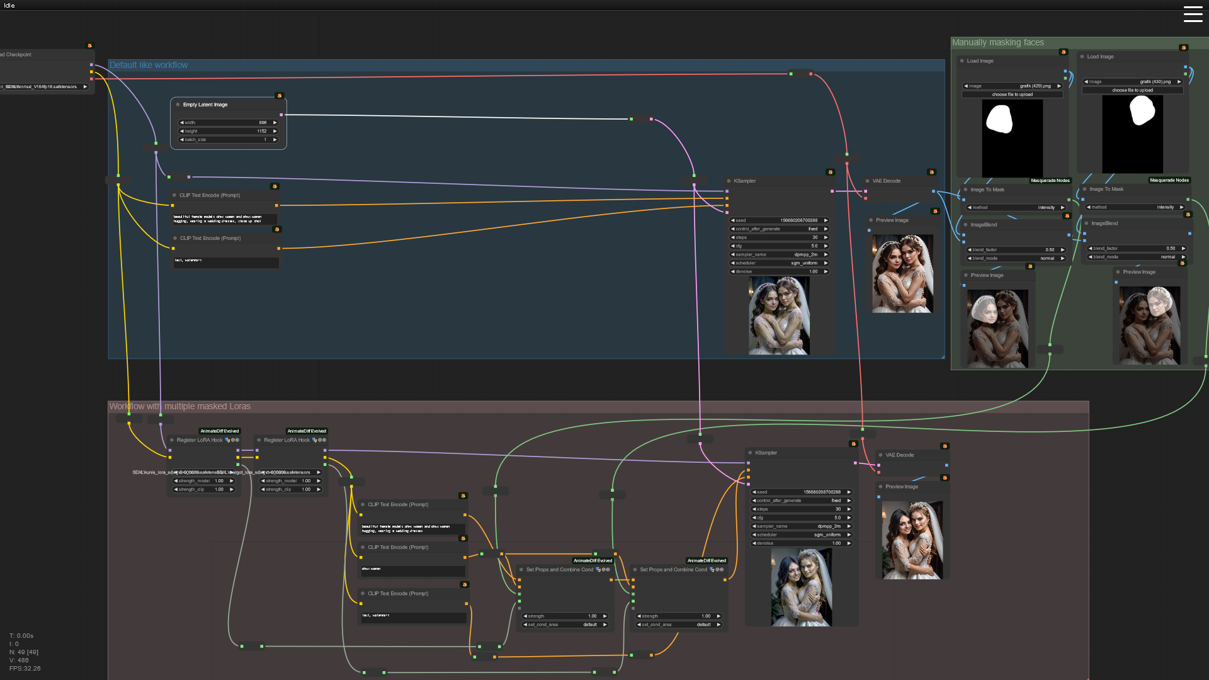
Task: Select the Manually masking faces group title
Action: (x=998, y=42)
